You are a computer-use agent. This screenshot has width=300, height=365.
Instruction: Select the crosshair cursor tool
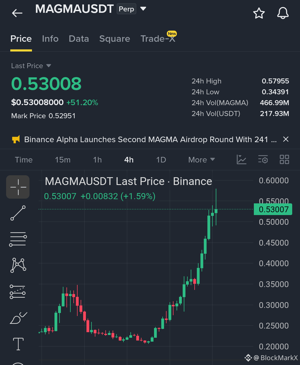(18, 187)
